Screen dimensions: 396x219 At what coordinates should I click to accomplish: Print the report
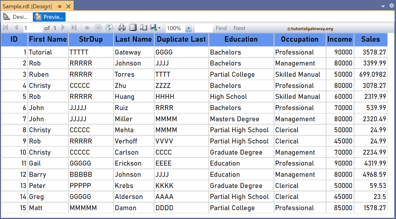pyautogui.click(x=122, y=28)
